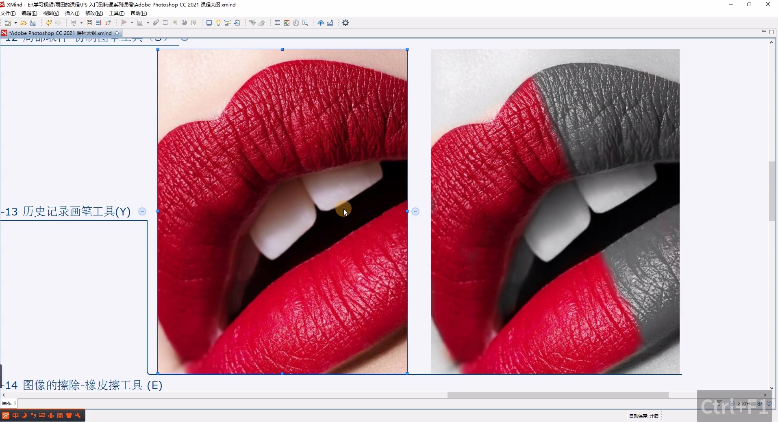Switch to the 画布 1 sheet tab
This screenshot has height=422, width=778.
(x=9, y=403)
